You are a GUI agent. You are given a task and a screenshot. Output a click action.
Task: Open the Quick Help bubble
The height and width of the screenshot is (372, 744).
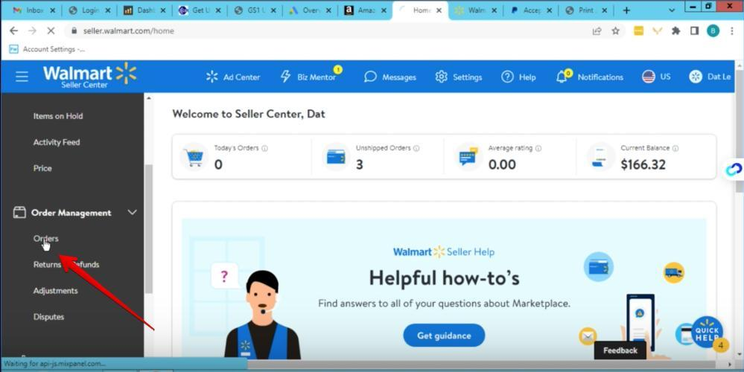pos(707,332)
